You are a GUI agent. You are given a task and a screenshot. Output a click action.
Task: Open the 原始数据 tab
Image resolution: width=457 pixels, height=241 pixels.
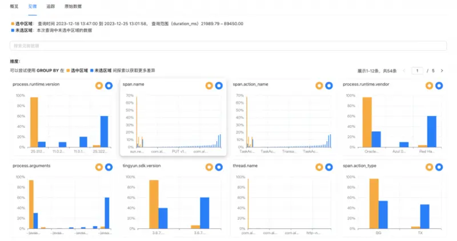[x=73, y=6]
